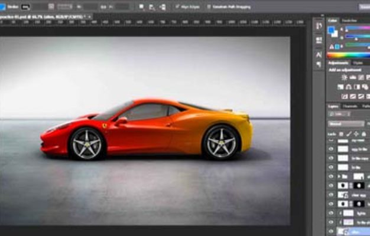The image size is (370, 236).
Task: Toggle Constrain Path Dragging checkbox
Action: [x=209, y=7]
